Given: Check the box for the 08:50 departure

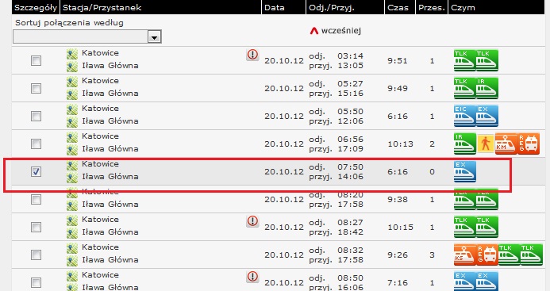Looking at the screenshot, I should [x=36, y=282].
